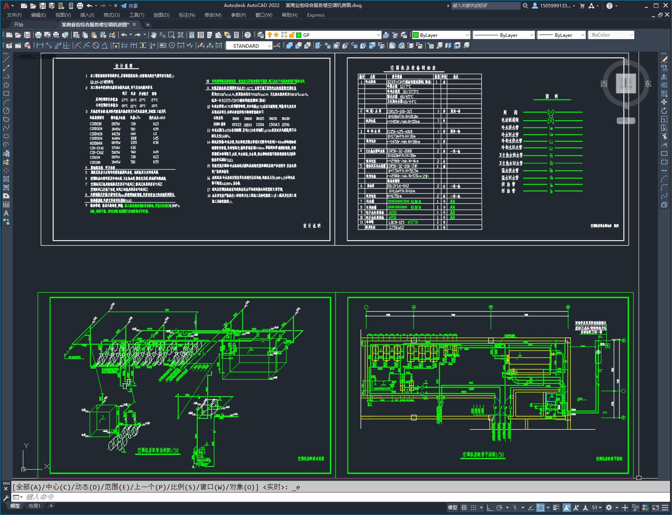The image size is (672, 515).
Task: Switch to the 布局1 layout tab
Action: (34, 506)
